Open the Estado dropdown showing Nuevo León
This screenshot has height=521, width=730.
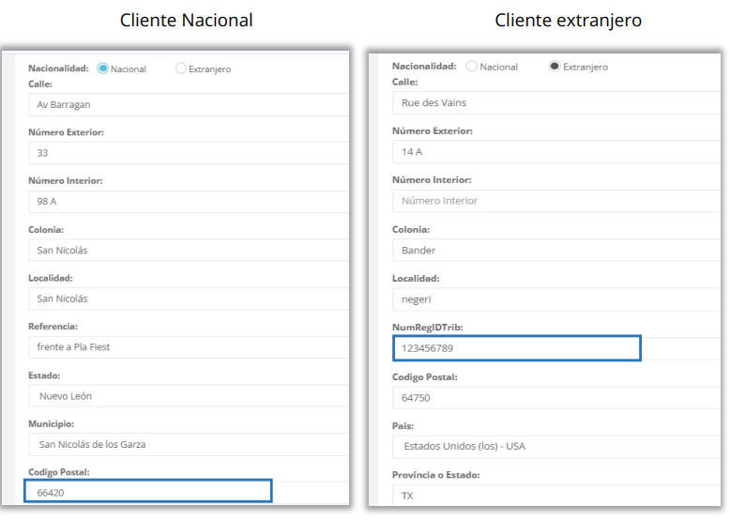tap(188, 396)
